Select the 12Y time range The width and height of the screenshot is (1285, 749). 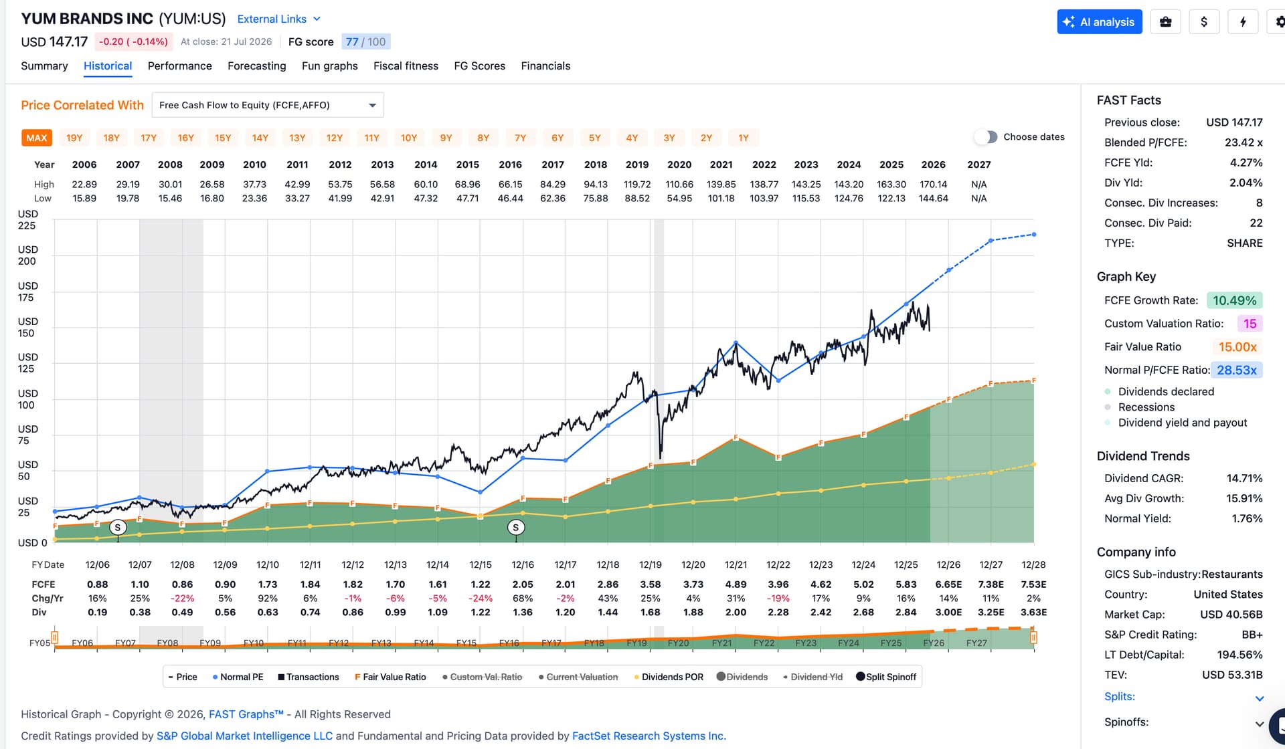click(335, 138)
